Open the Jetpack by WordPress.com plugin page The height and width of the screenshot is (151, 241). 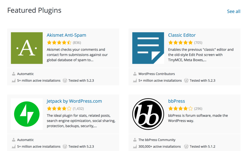tap(74, 101)
